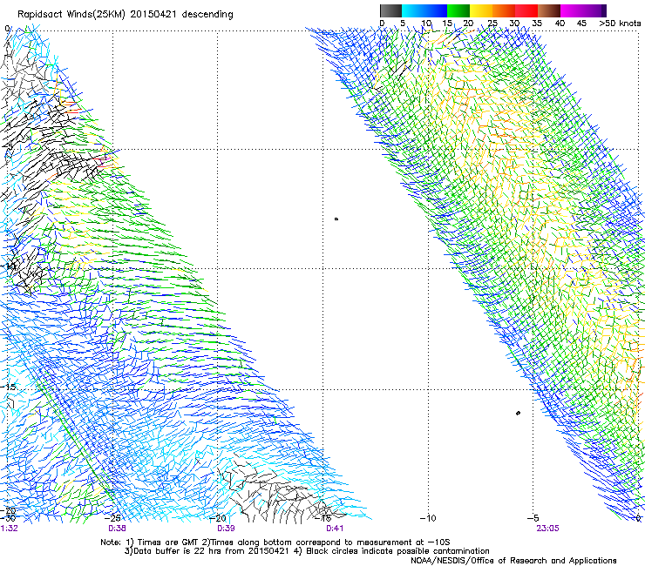Image resolution: width=645 pixels, height=566 pixels.
Task: Click the 'NOAA/NESDIS/Office of Research and Applications' credit
Action: tap(513, 561)
